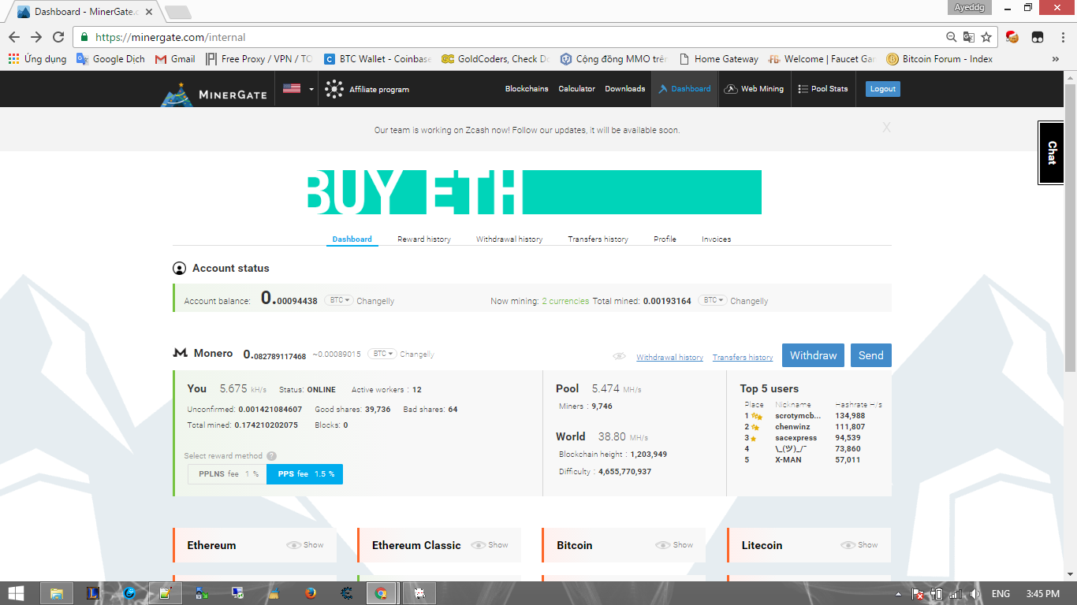Switch to the Withdrawal history tab
1077x605 pixels.
pyautogui.click(x=509, y=239)
